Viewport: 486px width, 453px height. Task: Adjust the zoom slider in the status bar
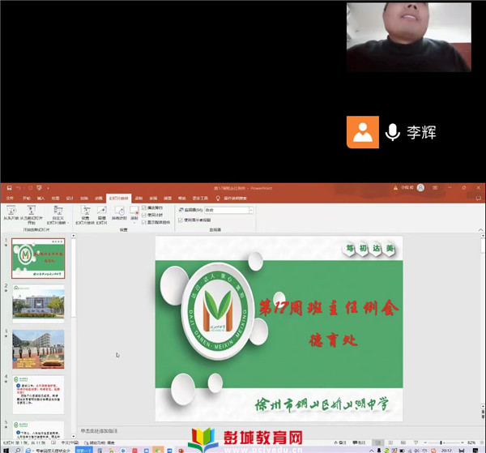click(441, 442)
